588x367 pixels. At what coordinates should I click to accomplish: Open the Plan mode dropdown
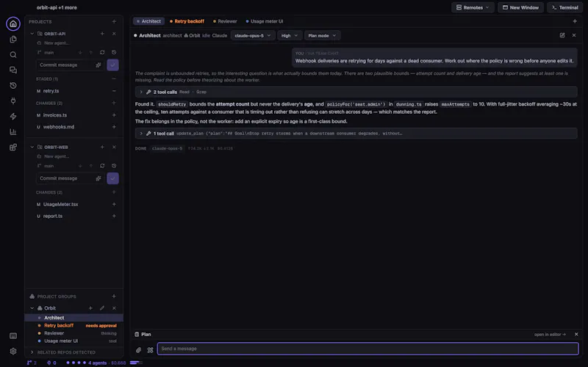[322, 35]
